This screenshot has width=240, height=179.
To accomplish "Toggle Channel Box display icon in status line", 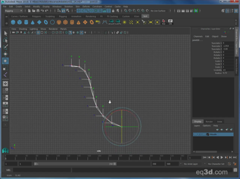I will coord(236,11).
